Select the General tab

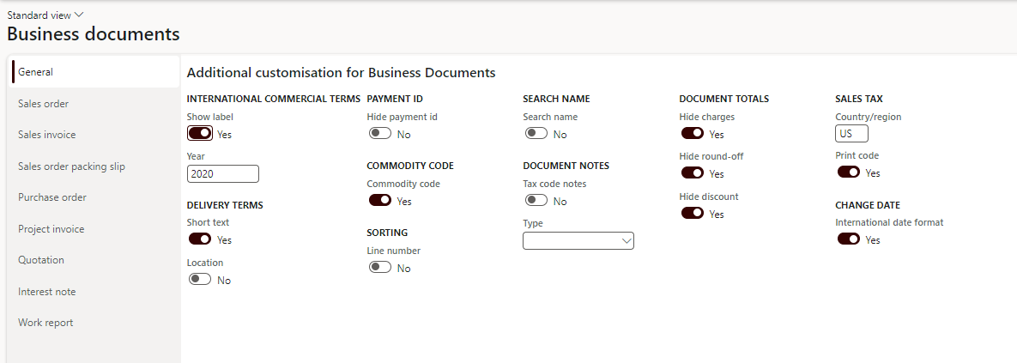95,72
